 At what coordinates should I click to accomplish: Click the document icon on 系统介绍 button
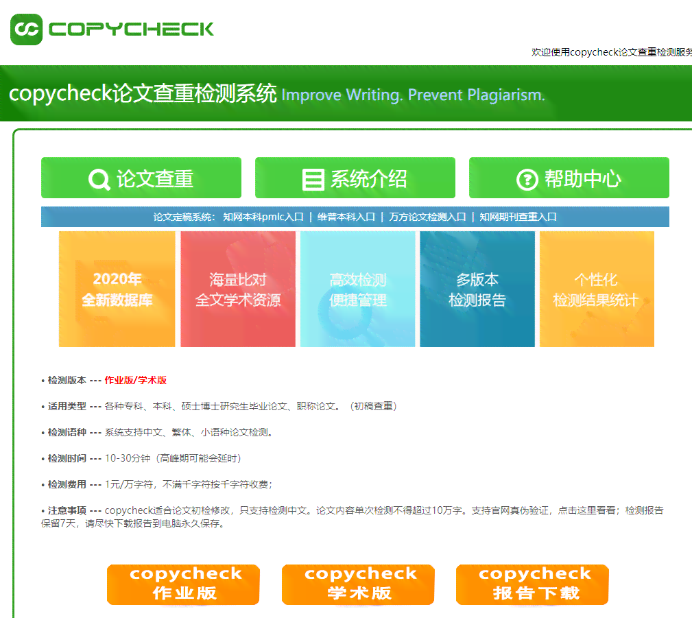click(x=313, y=180)
